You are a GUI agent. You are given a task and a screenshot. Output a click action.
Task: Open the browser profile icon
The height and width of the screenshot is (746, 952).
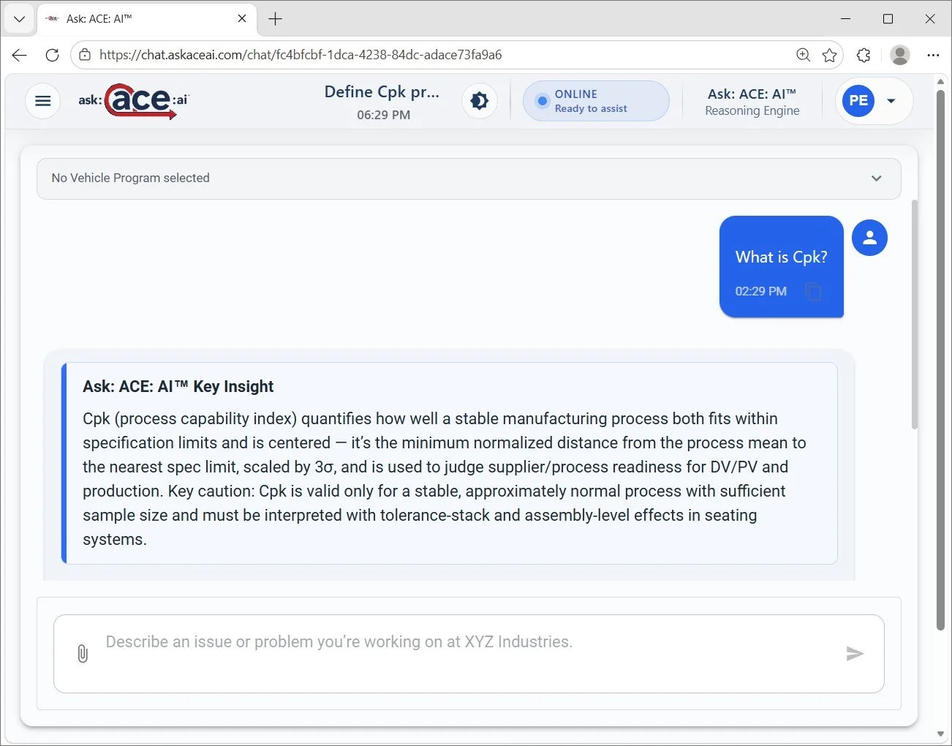900,55
